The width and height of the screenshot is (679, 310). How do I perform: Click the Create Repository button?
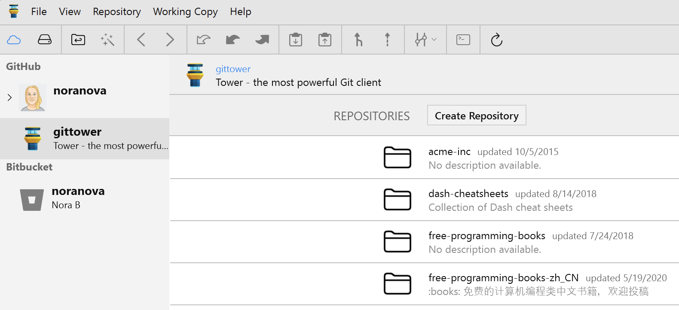[476, 115]
